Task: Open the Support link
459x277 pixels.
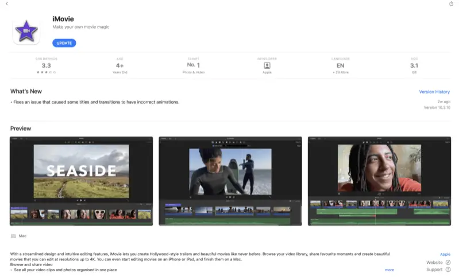Action: [x=434, y=270]
